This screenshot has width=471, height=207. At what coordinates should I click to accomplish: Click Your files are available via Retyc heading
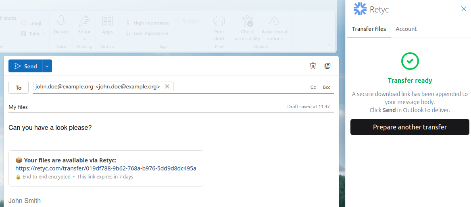[70, 160]
